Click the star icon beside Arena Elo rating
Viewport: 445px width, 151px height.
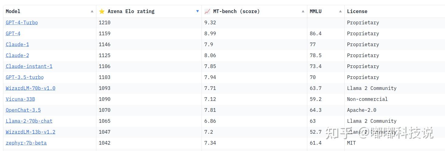pyautogui.click(x=102, y=12)
